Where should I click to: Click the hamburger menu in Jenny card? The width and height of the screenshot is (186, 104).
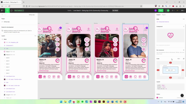[x=88, y=29]
